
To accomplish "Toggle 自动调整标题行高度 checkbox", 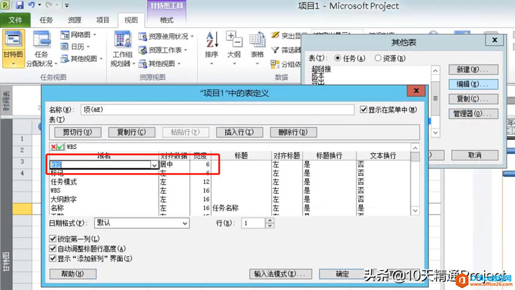I will click(53, 249).
